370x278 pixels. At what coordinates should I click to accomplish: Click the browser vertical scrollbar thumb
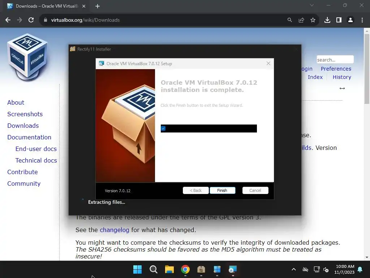click(x=367, y=69)
